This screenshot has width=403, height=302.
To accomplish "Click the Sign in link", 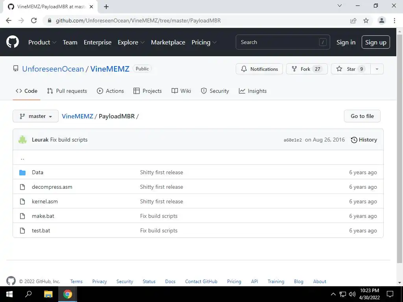I will (346, 42).
